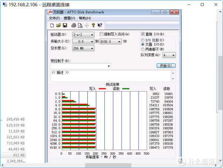The image size is (223, 168).
Task: Click the ATTO Disk Benchmark title icon
Action: coord(50,12)
